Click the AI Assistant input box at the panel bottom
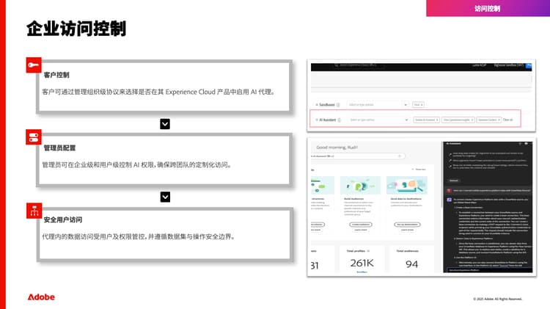Screen dimensions: 550x309 [x=489, y=270]
